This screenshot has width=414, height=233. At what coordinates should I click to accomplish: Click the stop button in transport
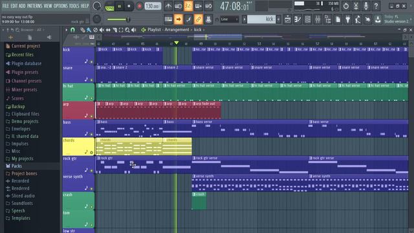coord(129,6)
